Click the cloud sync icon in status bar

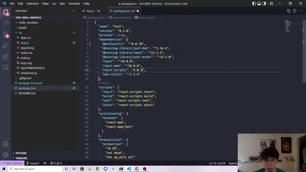(45, 163)
